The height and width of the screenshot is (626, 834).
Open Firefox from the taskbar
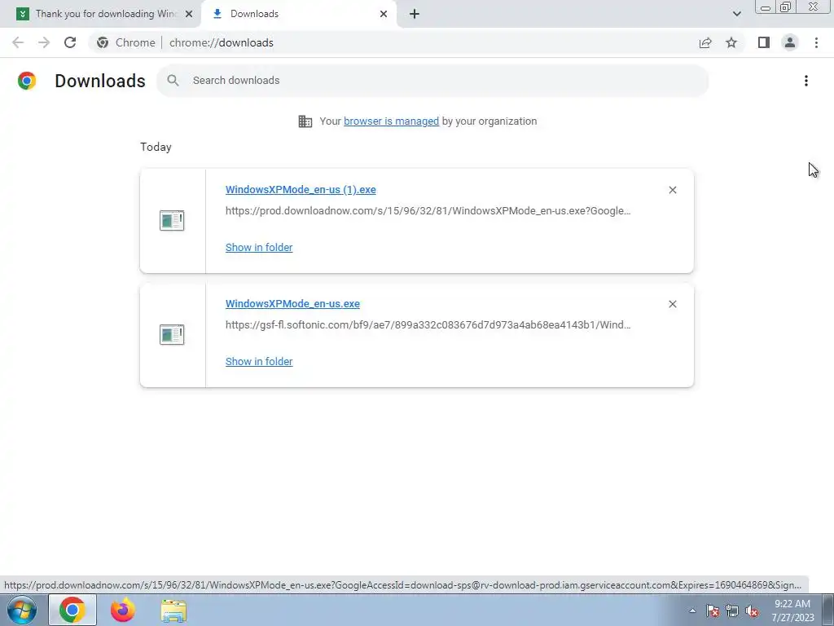point(123,610)
